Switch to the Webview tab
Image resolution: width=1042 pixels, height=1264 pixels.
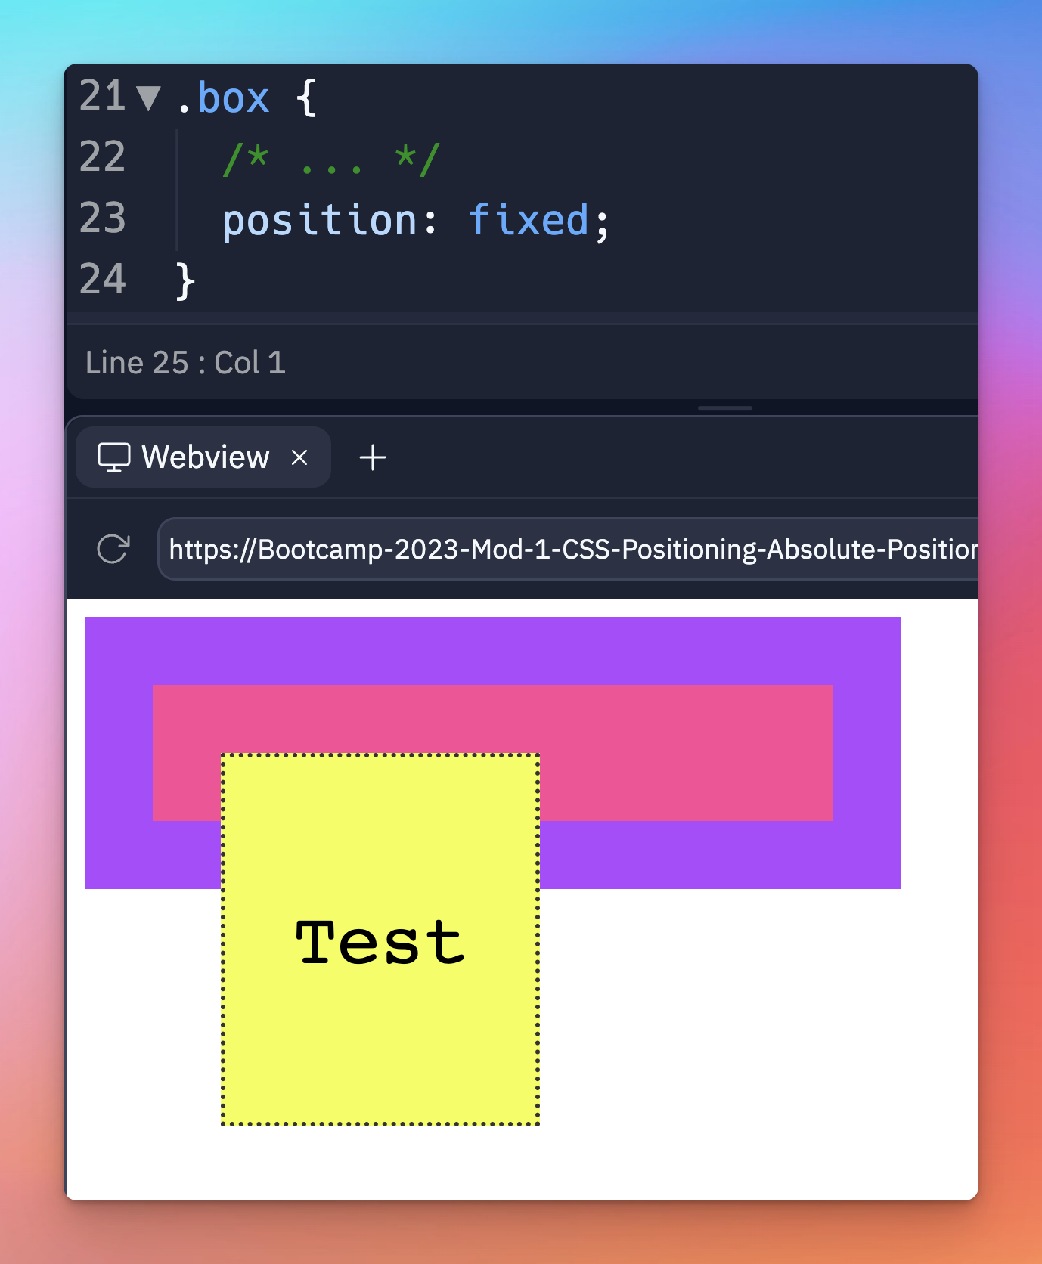205,457
